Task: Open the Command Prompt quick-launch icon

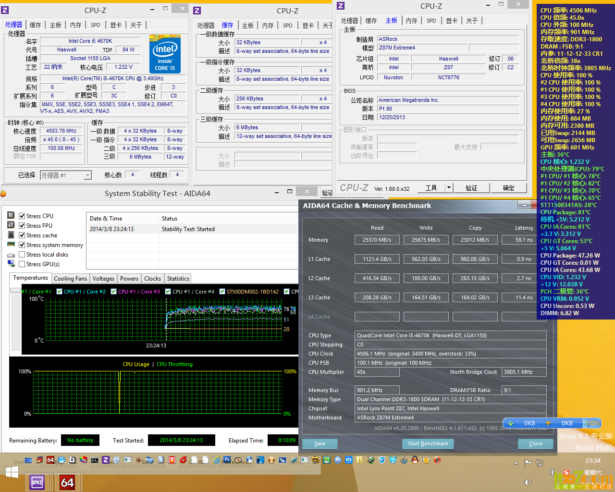Action: [95, 460]
